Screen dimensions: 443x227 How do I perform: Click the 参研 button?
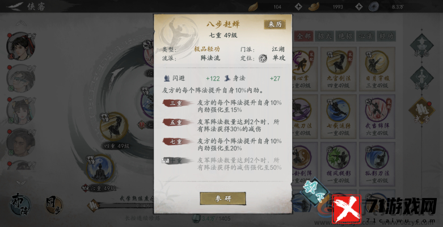[x=222, y=199]
